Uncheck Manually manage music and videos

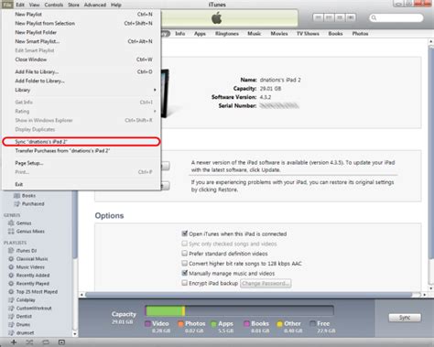(184, 273)
